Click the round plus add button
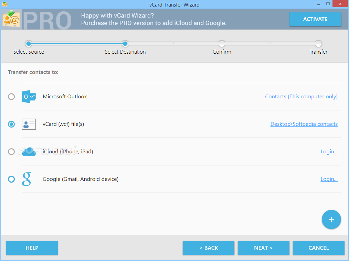 point(331,219)
